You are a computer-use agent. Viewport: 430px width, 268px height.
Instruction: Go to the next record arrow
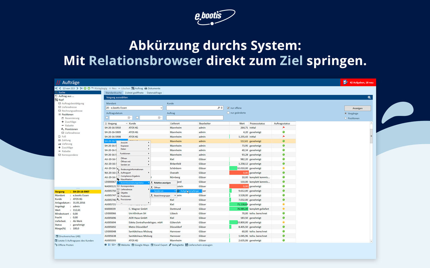click(77, 88)
